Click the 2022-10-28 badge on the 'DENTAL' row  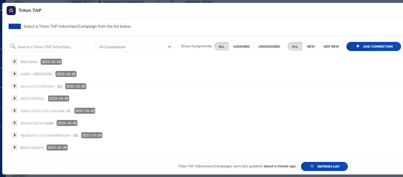pos(59,98)
